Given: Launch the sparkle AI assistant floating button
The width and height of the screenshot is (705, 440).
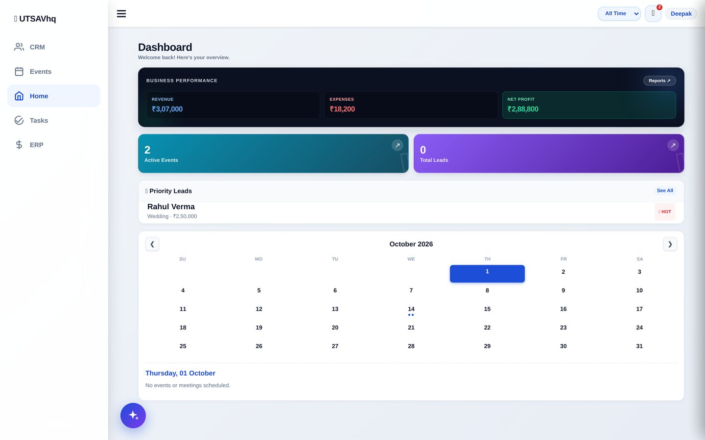Looking at the screenshot, I should pos(133,416).
